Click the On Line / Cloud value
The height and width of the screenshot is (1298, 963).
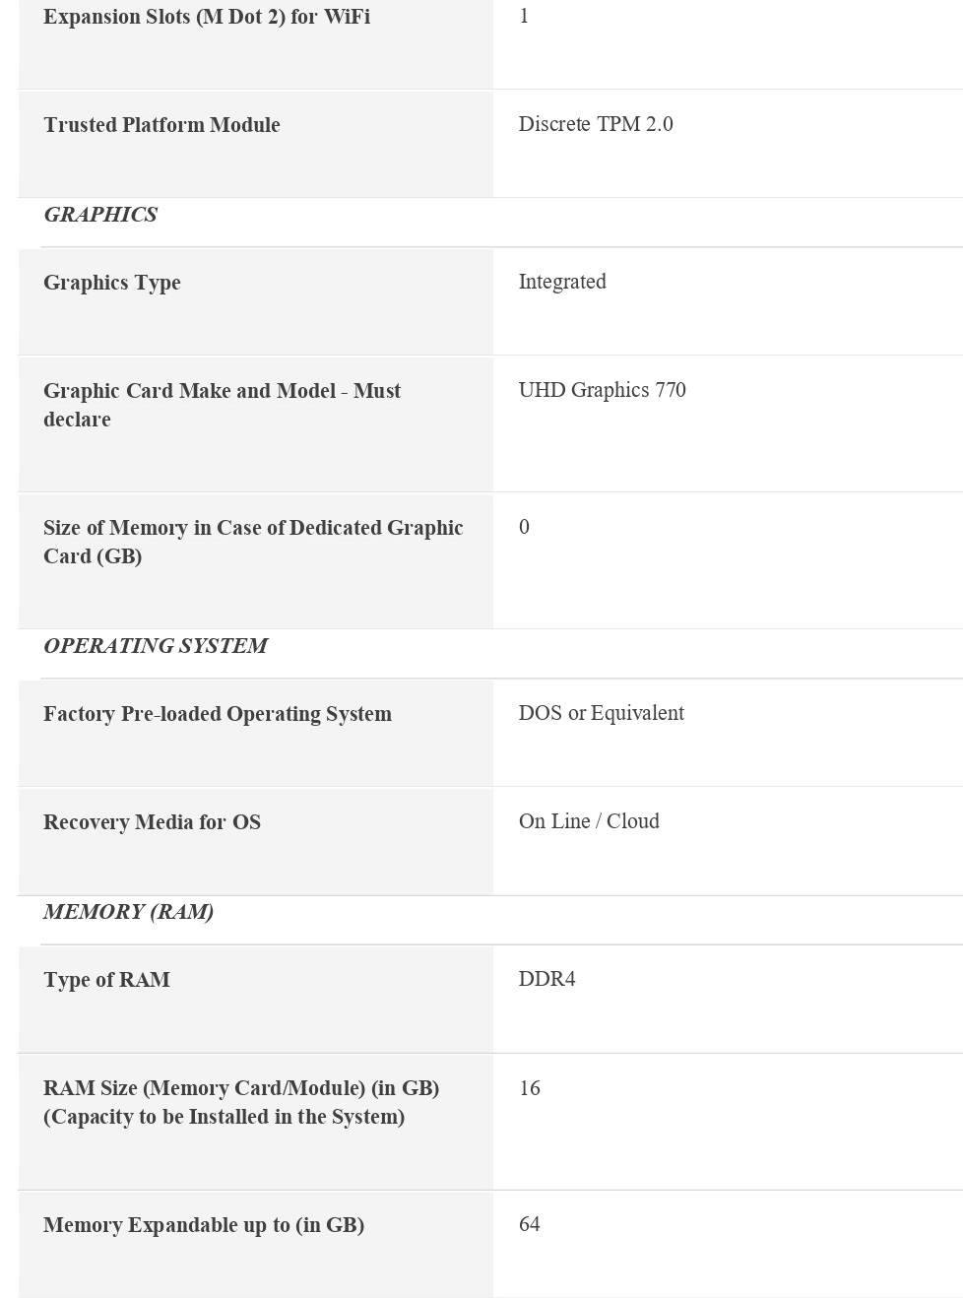point(589,821)
